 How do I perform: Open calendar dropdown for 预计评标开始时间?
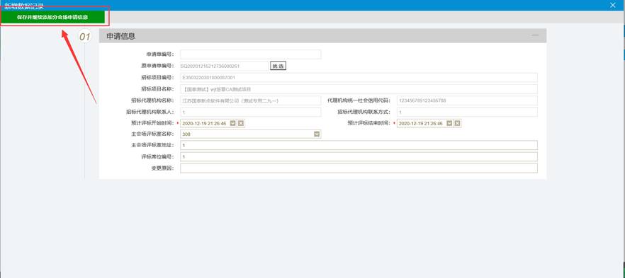(233, 123)
